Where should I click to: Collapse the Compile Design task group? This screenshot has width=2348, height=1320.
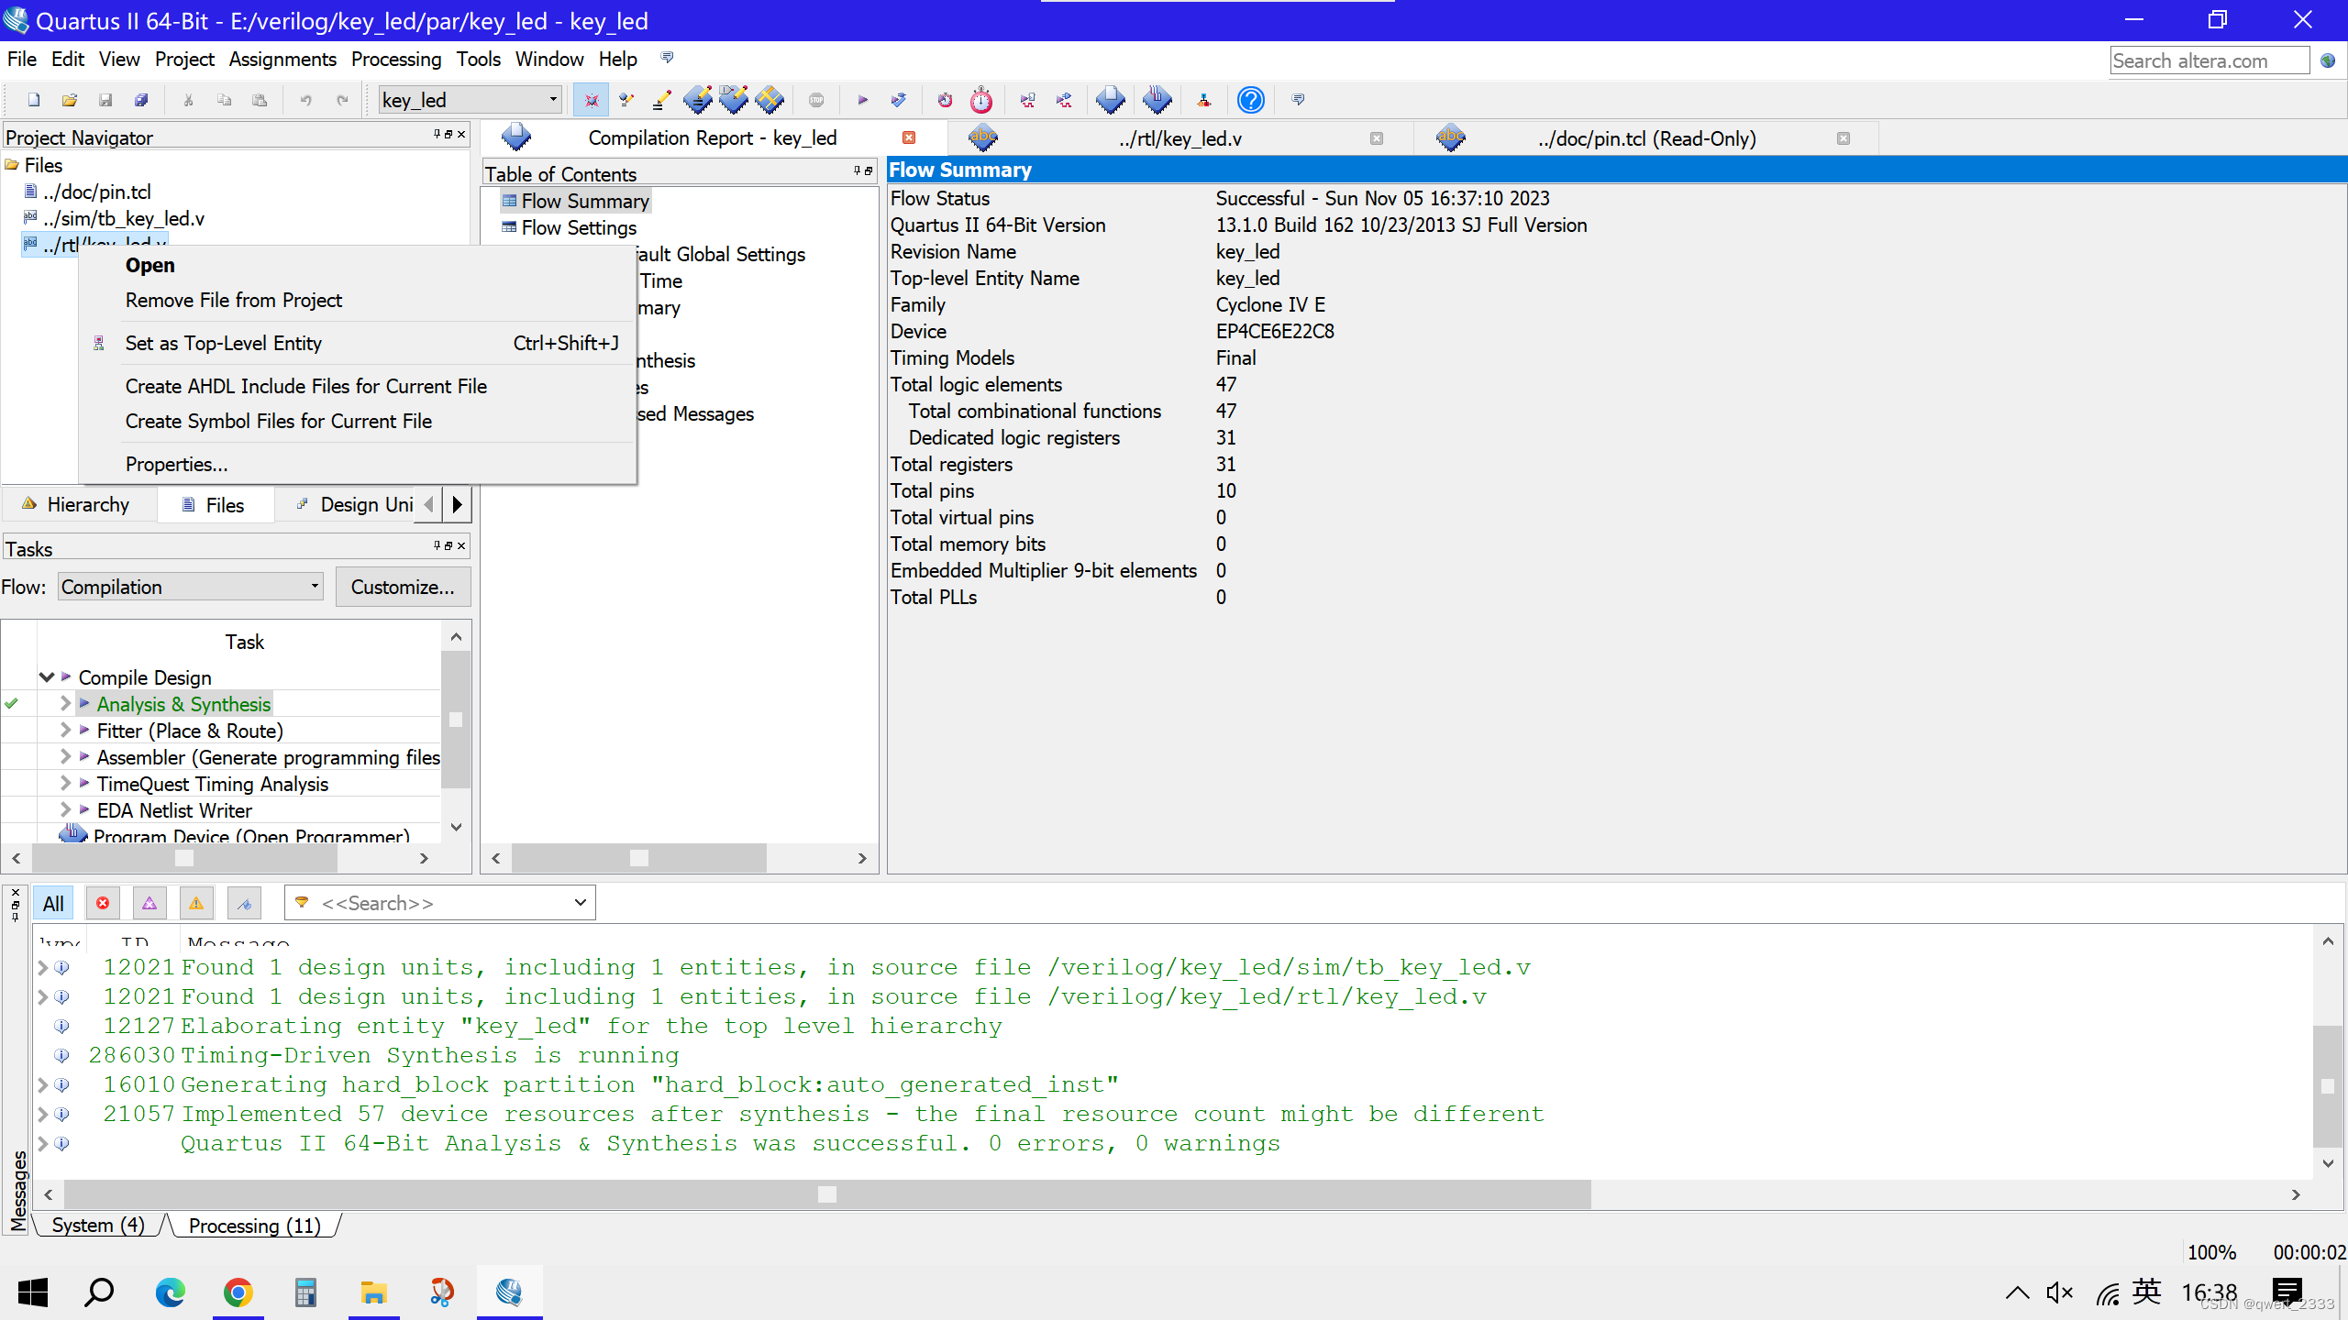(47, 677)
